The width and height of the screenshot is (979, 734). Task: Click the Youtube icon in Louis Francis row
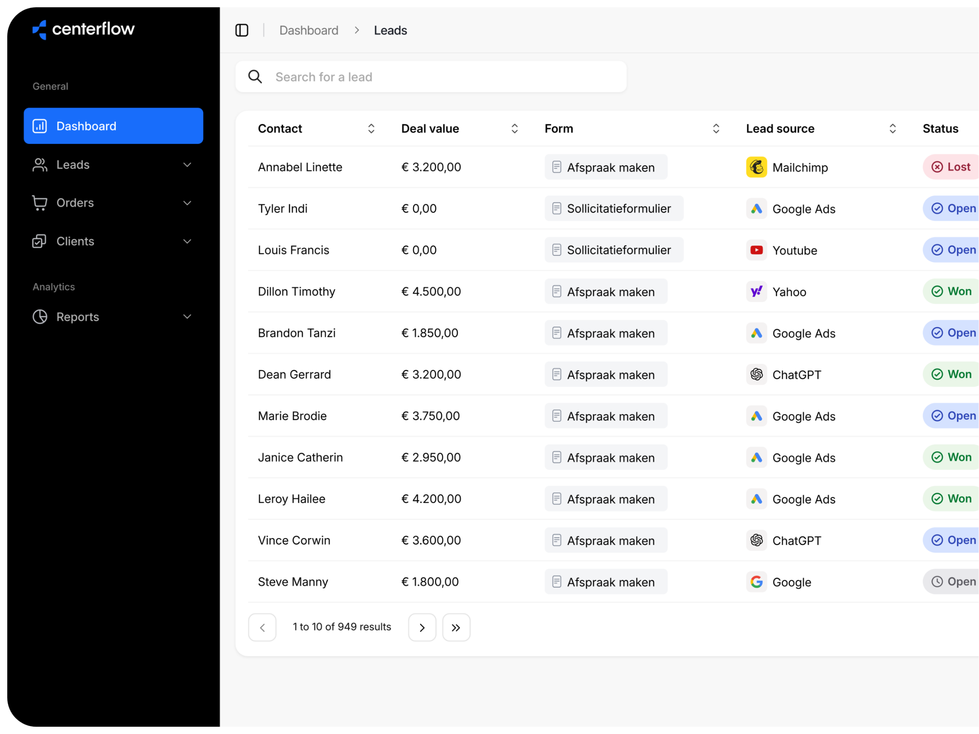(x=756, y=250)
